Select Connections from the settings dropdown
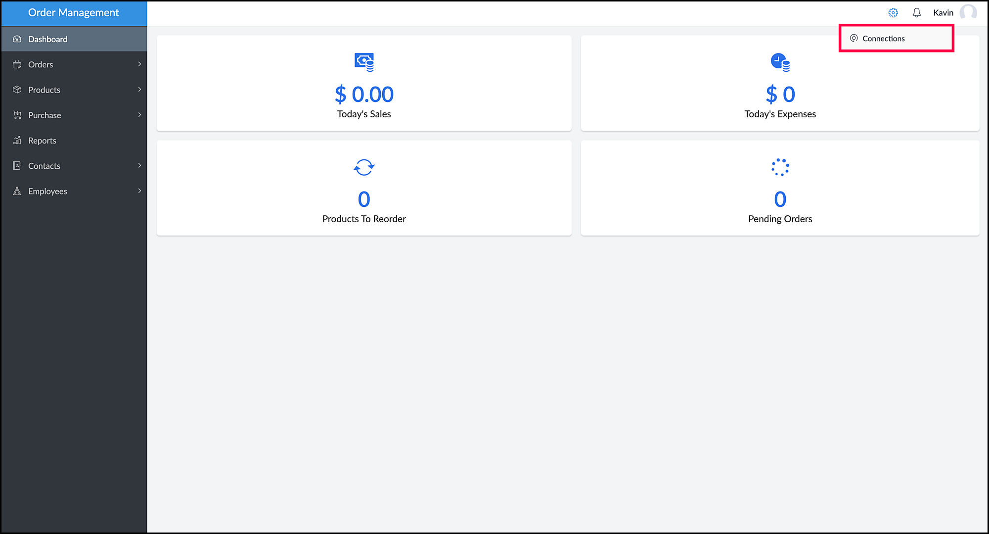This screenshot has width=989, height=534. pyautogui.click(x=896, y=38)
